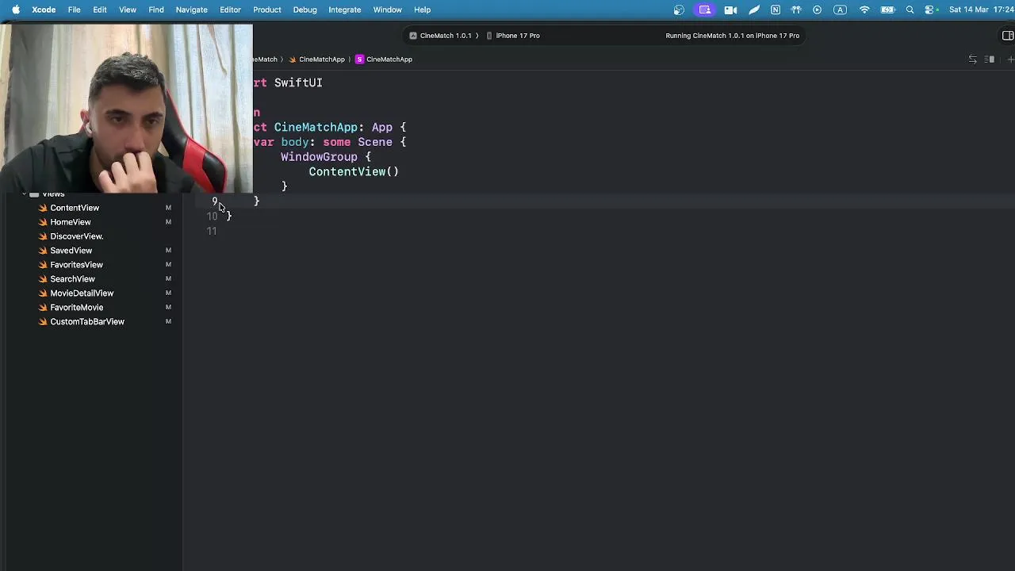The height and width of the screenshot is (571, 1015).
Task: Select HomeView in the navigator
Action: [71, 222]
